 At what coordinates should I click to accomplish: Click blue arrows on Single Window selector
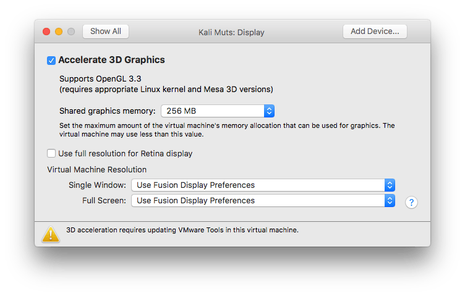coord(389,185)
